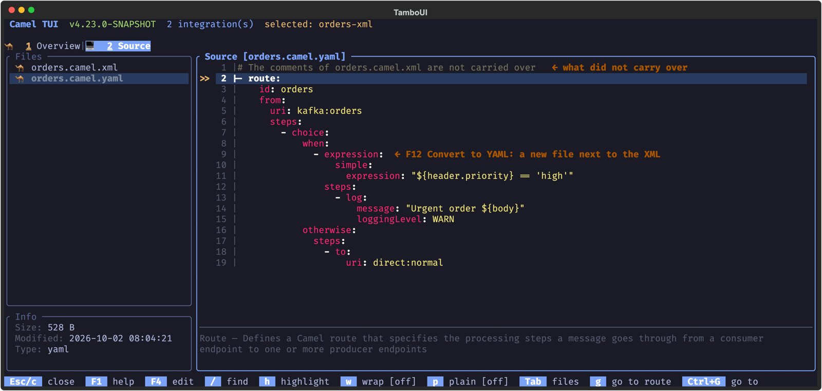Viewport: 822px width, 391px height.
Task: Click 'Type: yaml' in the Info panel
Action: click(x=42, y=349)
